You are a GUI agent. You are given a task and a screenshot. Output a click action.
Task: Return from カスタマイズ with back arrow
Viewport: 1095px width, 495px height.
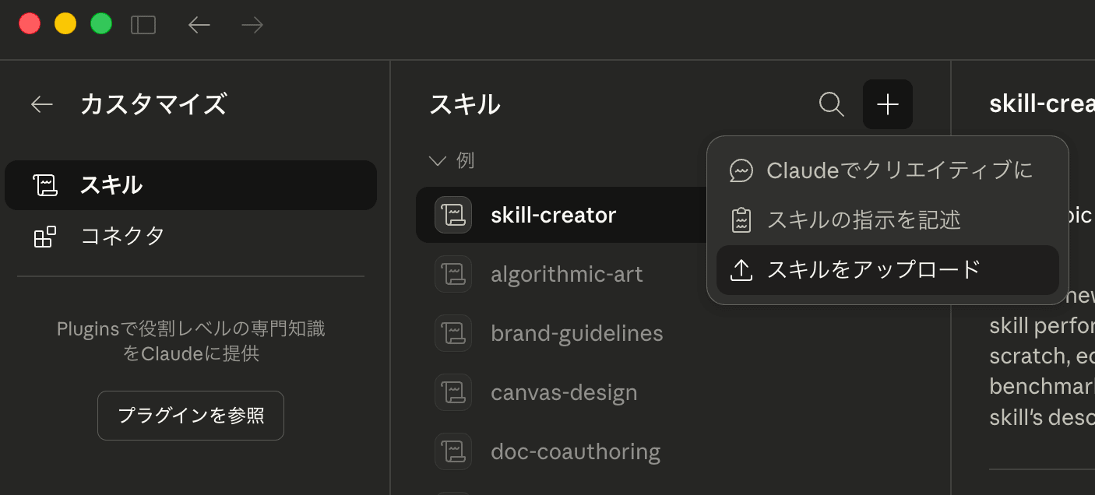click(42, 104)
